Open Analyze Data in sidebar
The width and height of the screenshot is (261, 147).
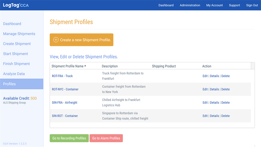tap(14, 74)
